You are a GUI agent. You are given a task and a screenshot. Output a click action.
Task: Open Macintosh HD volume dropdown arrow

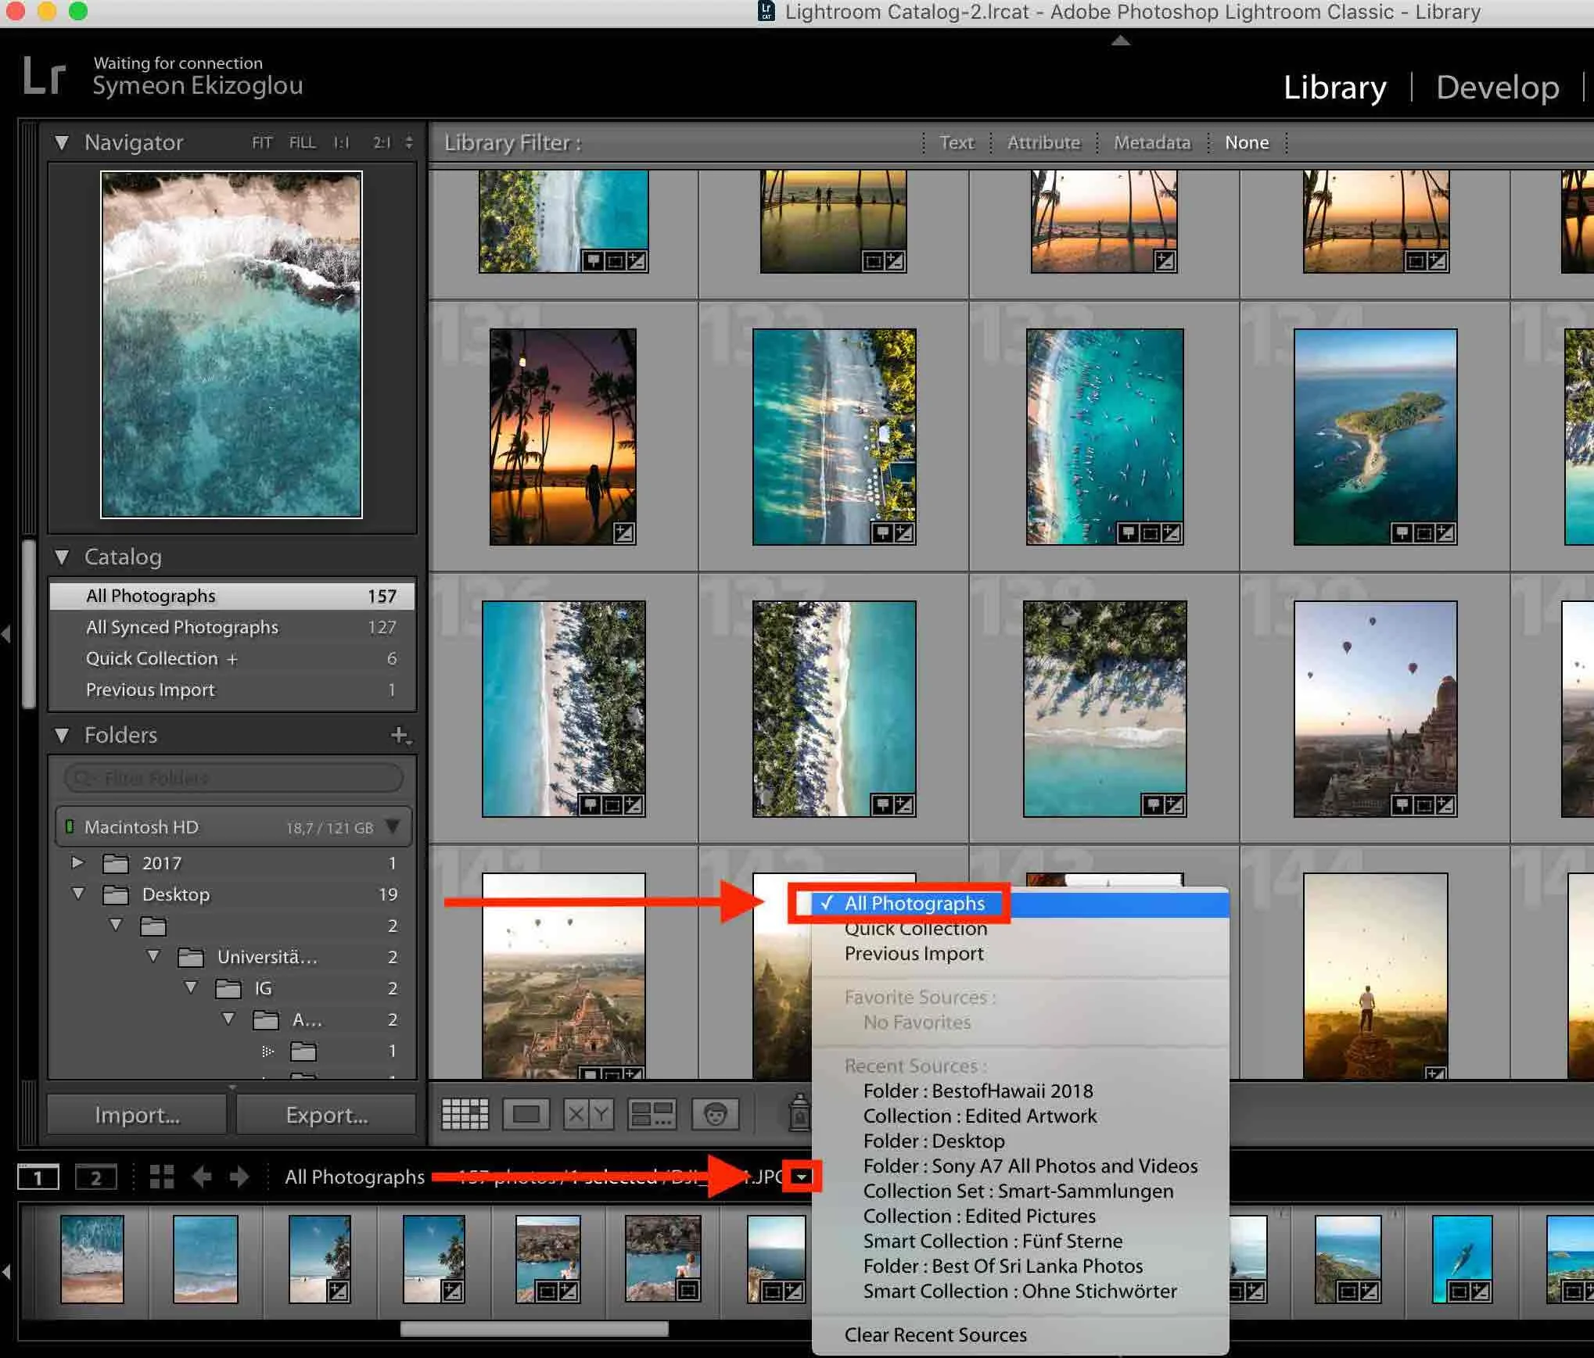[393, 826]
